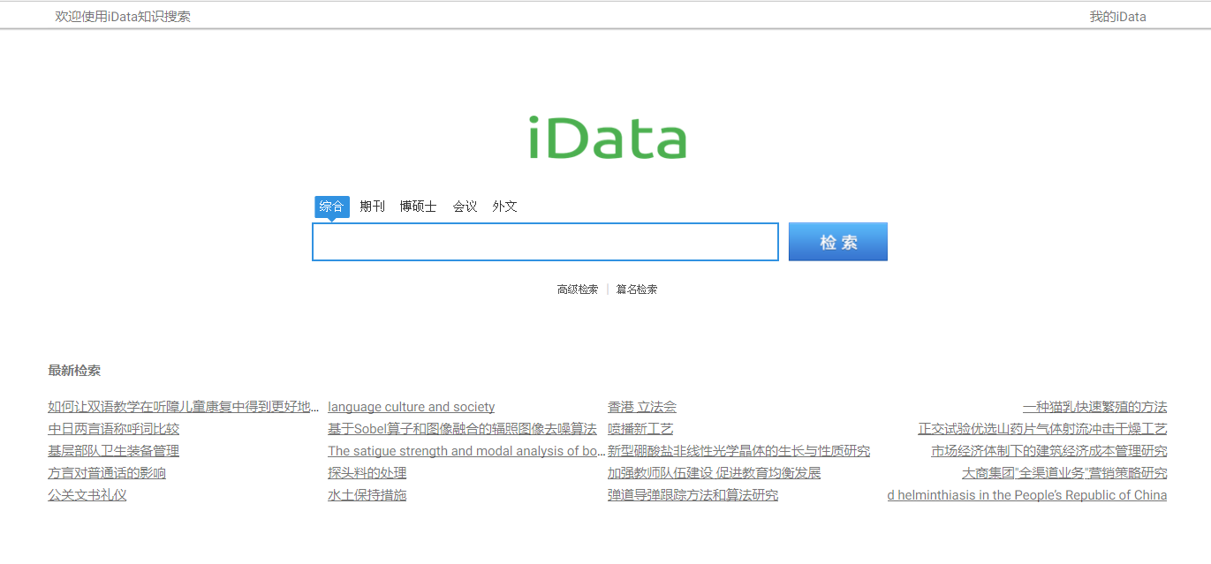Viewport: 1211px width, 564px height.
Task: Open 公关文书礼仪 link
Action: tap(87, 495)
